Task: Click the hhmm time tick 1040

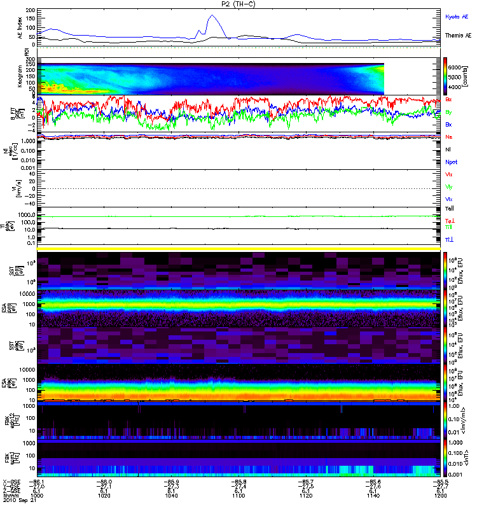Action: coord(171,496)
